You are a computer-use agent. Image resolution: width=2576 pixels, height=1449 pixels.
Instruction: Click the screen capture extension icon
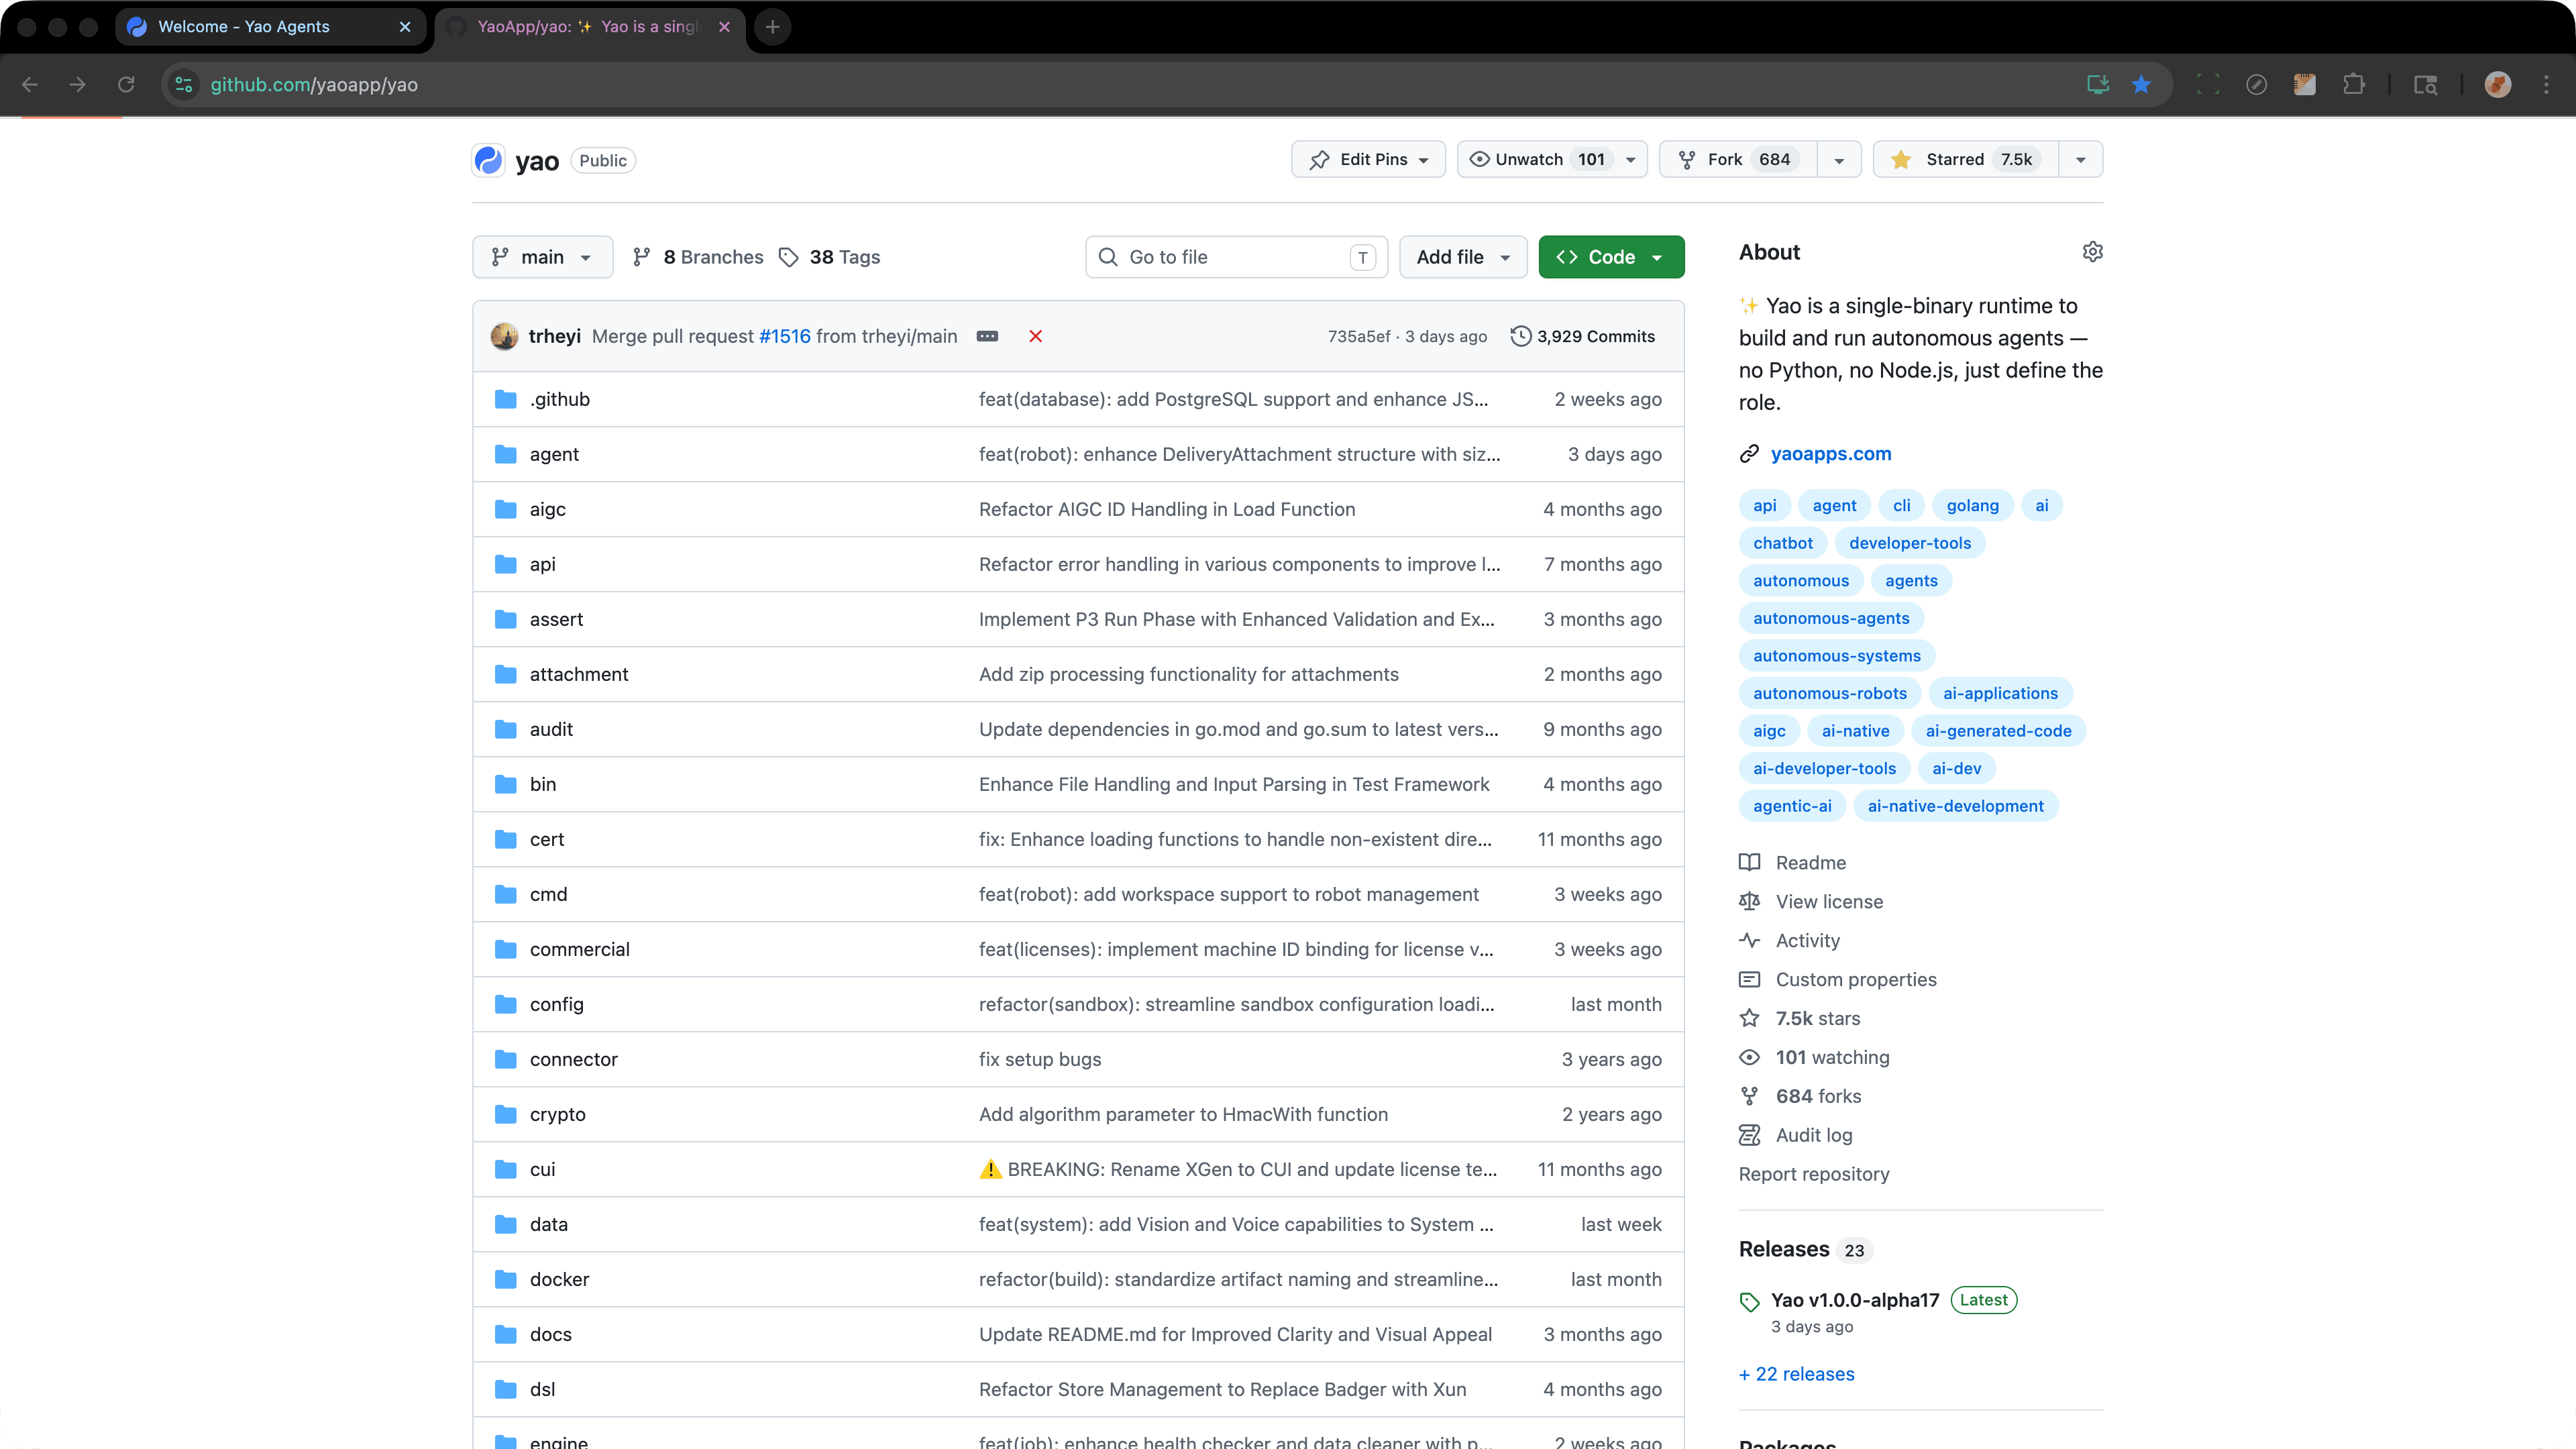[x=2208, y=85]
